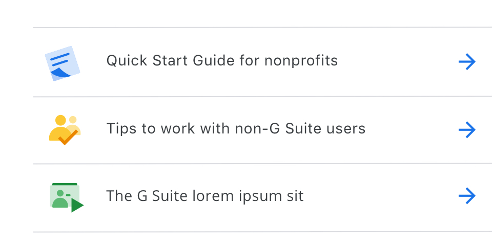The width and height of the screenshot is (492, 248).
Task: Open the Quick Start Guide for nonprofits link
Action: 222,60
